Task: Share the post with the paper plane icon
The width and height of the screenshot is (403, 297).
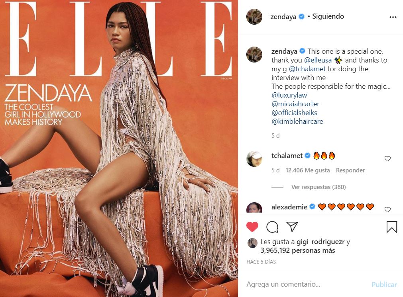Action: pyautogui.click(x=292, y=227)
